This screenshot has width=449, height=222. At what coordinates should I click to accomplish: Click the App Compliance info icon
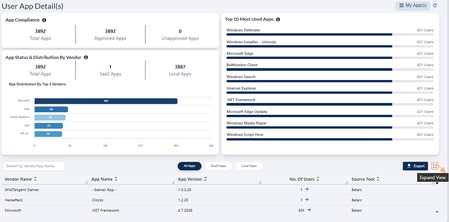44,20
